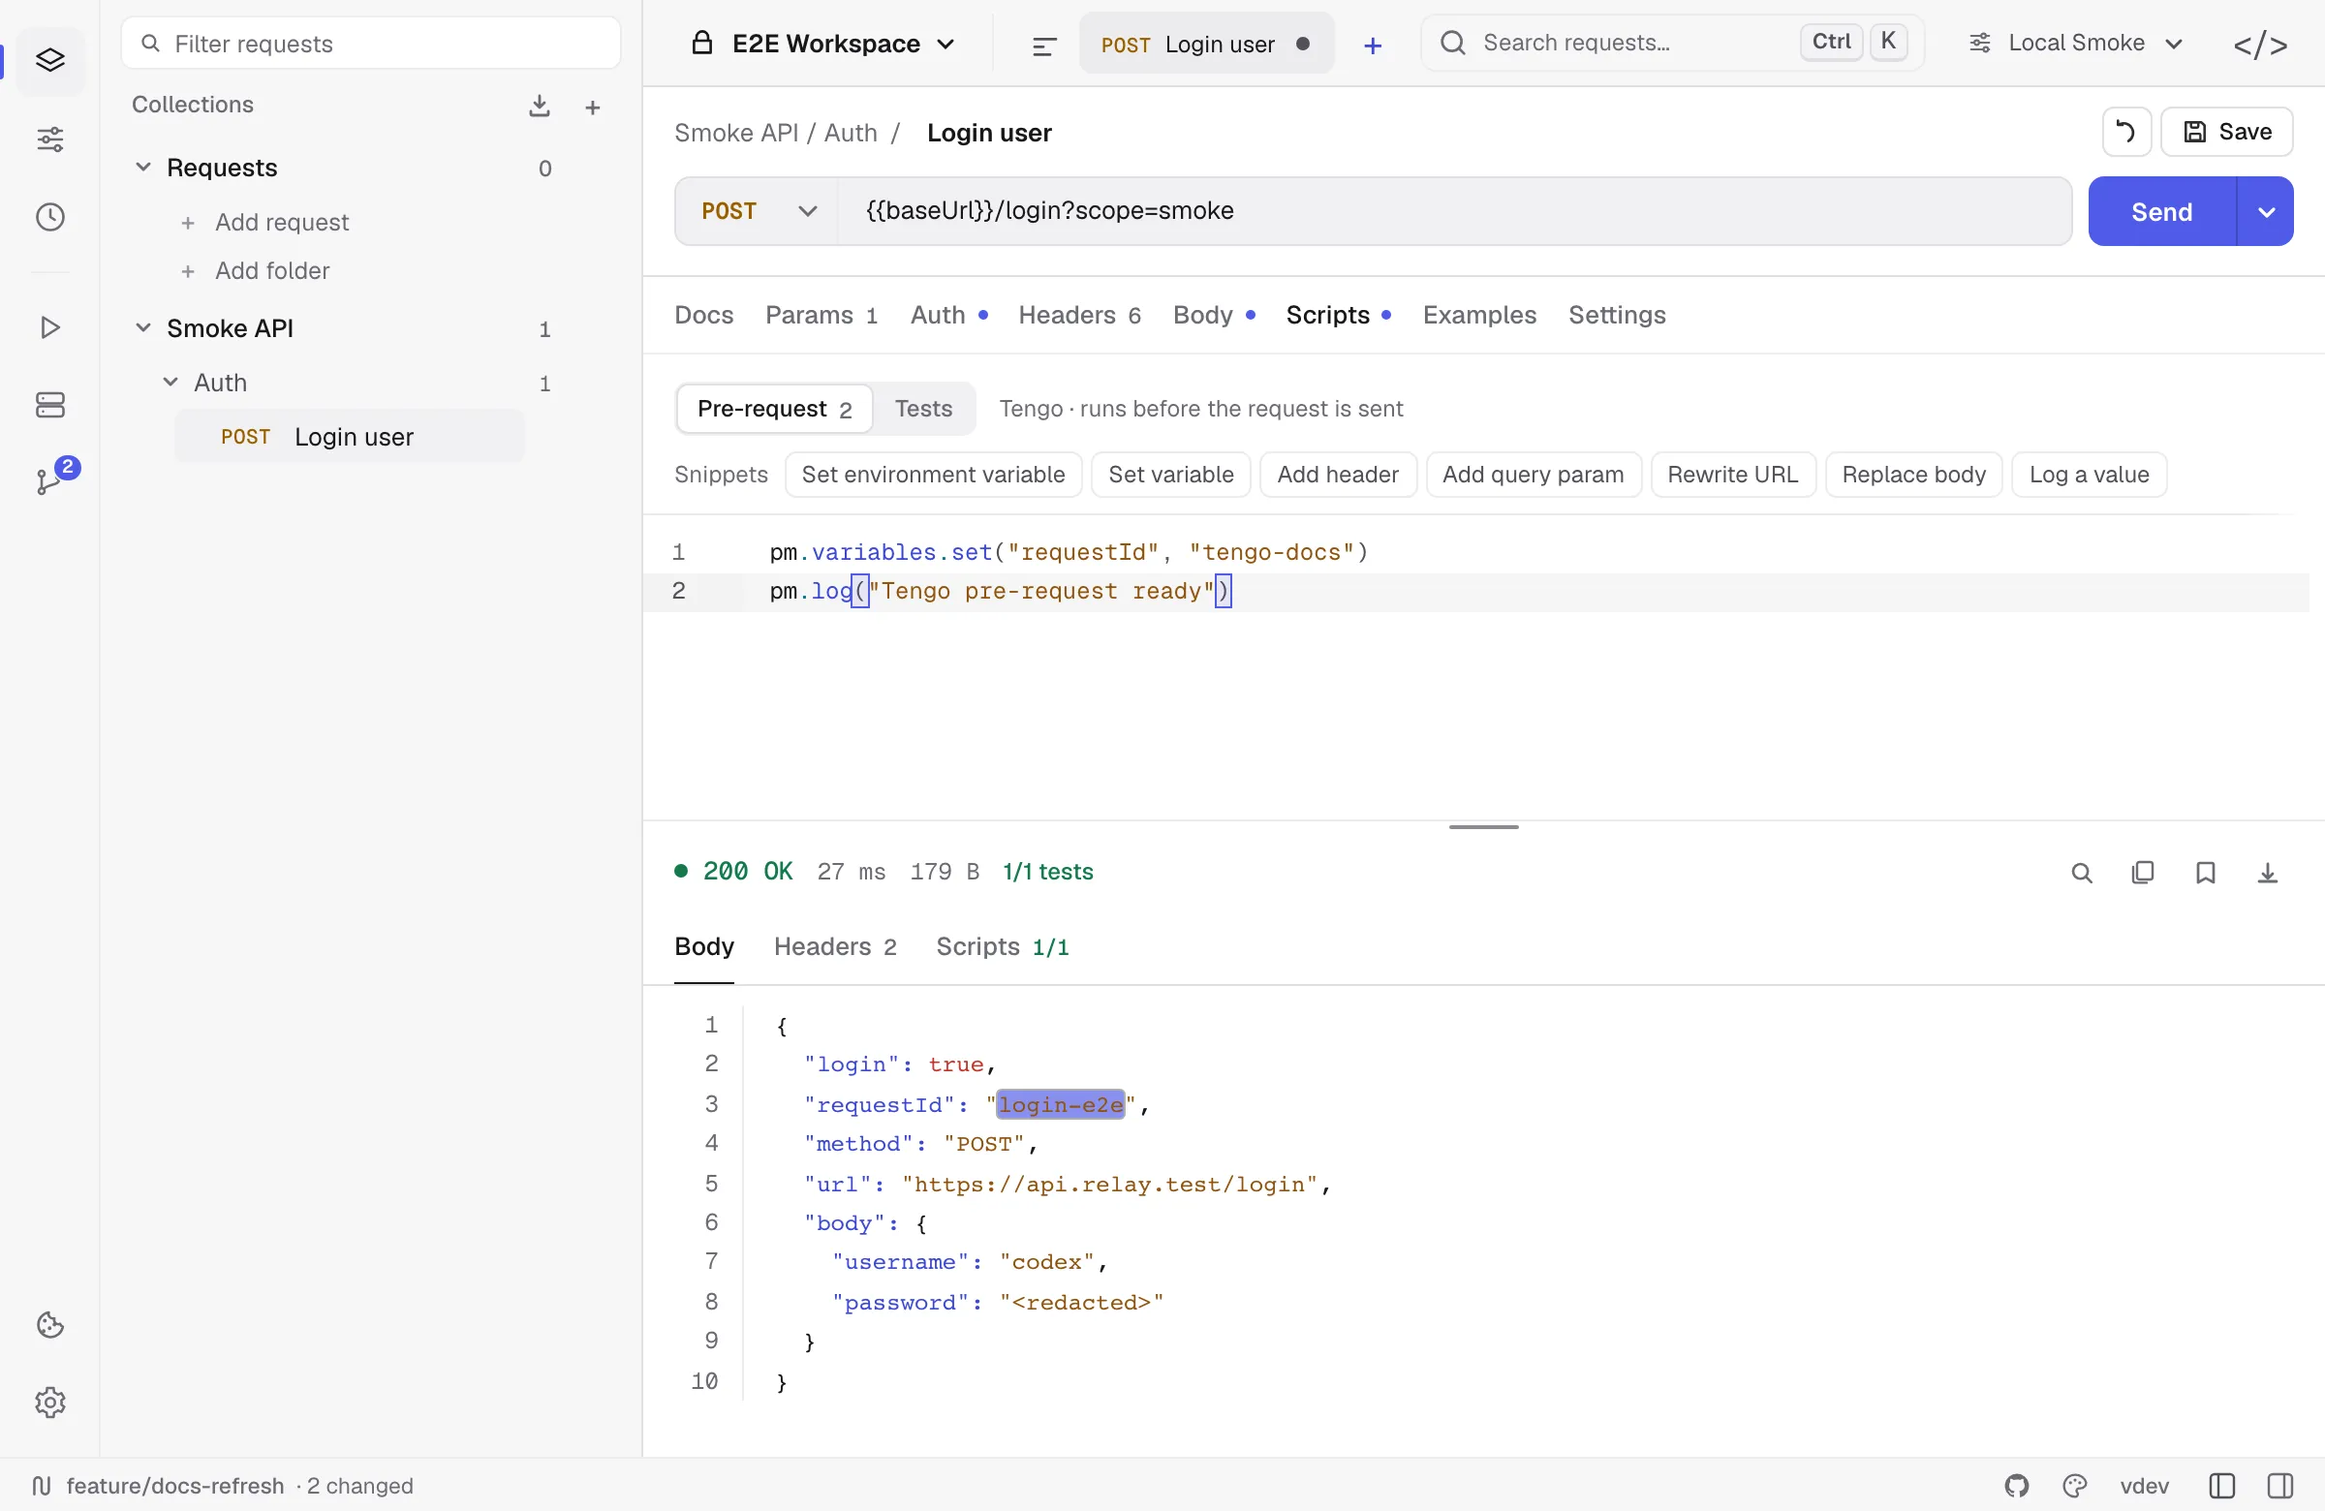Open the POST method dropdown

pos(759,211)
